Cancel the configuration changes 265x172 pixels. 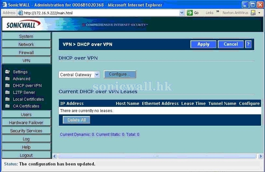coord(231,44)
